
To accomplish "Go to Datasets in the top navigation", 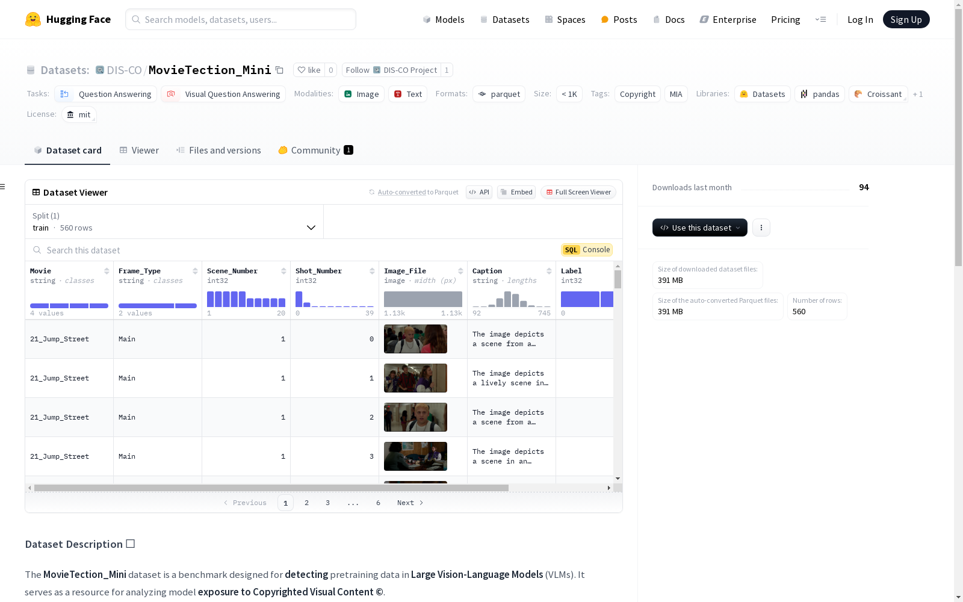I will 504,19.
